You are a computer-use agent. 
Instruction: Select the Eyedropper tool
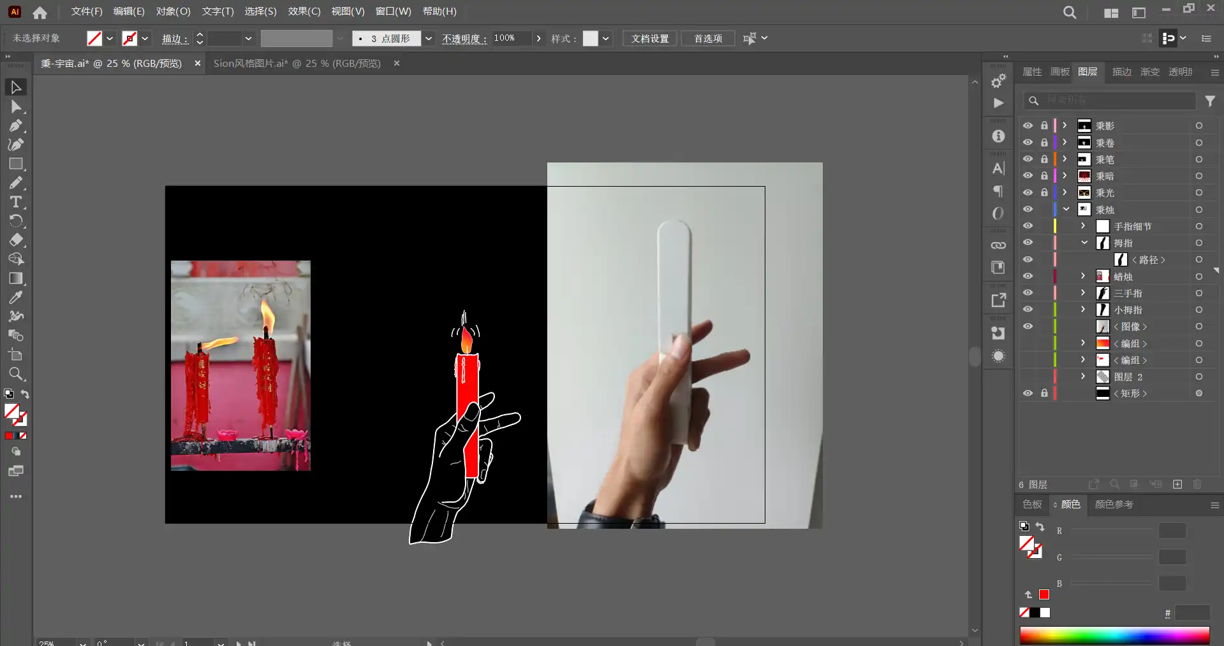(x=16, y=298)
